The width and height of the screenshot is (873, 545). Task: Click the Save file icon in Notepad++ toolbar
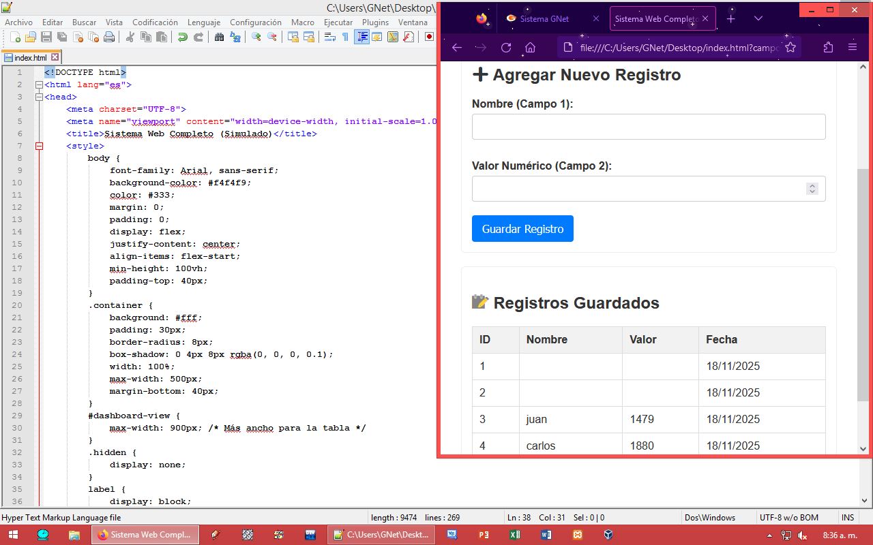[46, 37]
